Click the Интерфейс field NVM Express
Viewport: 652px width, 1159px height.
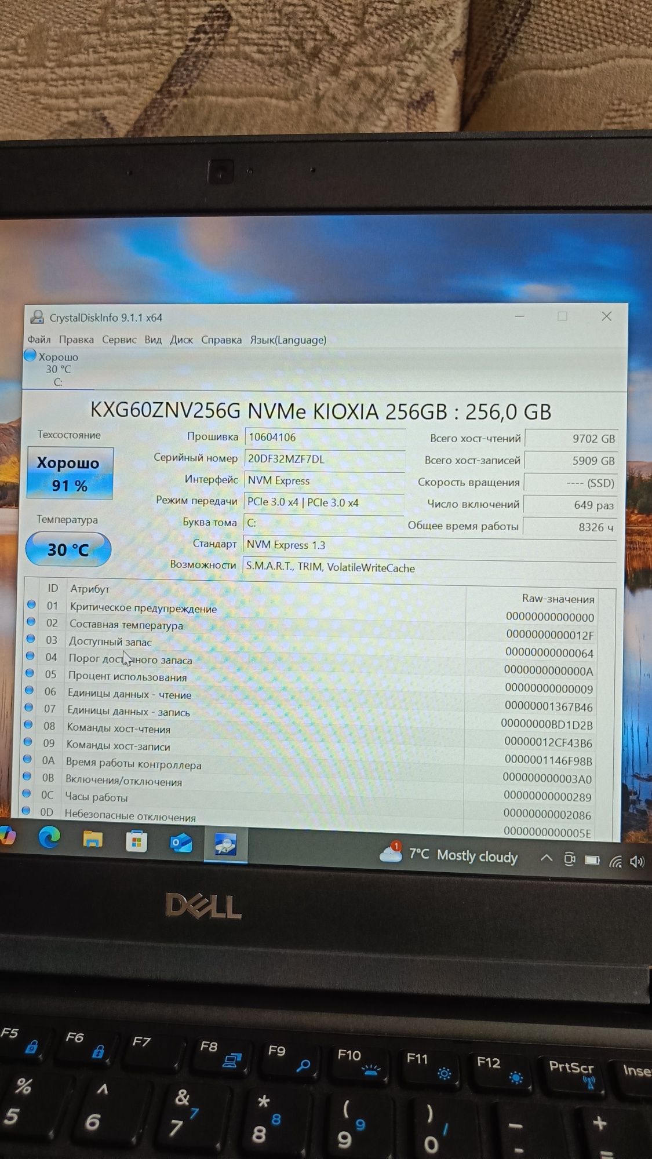pos(324,480)
